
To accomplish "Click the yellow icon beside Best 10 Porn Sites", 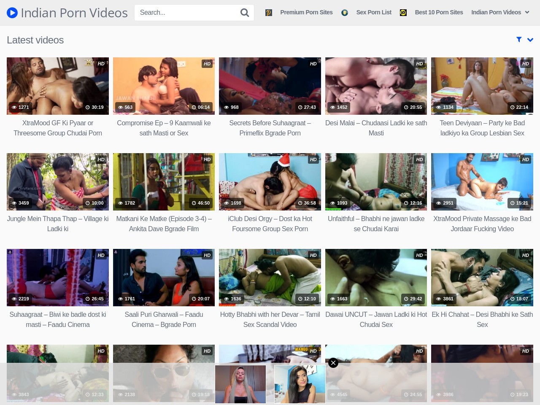I will [403, 13].
